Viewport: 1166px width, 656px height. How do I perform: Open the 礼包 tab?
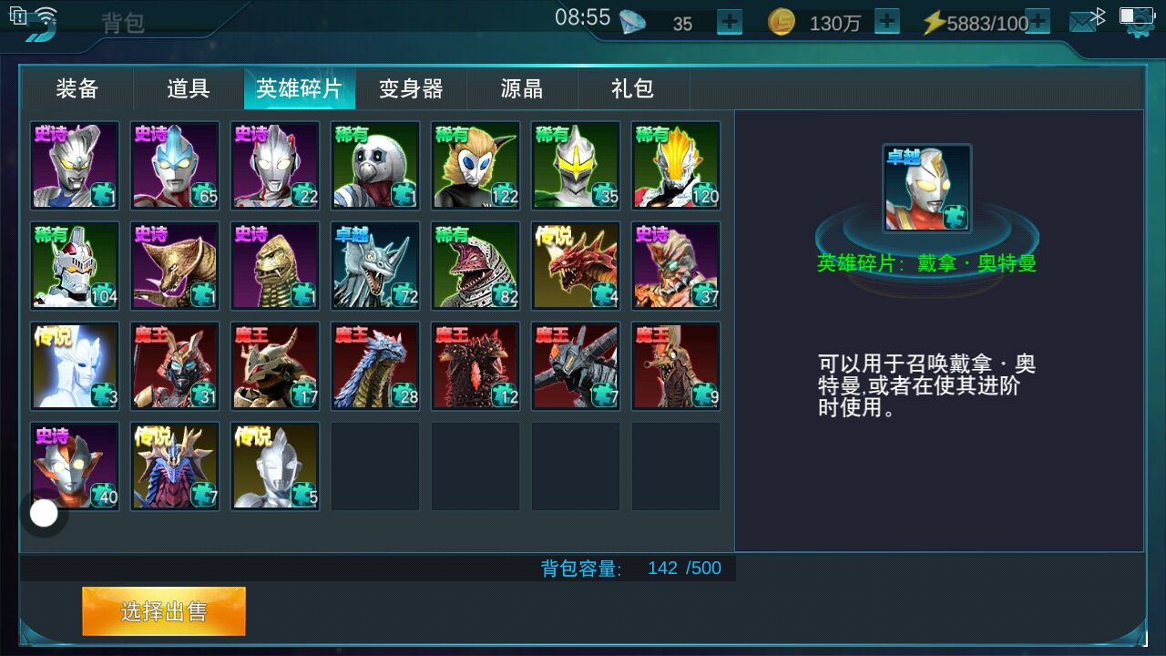(633, 88)
